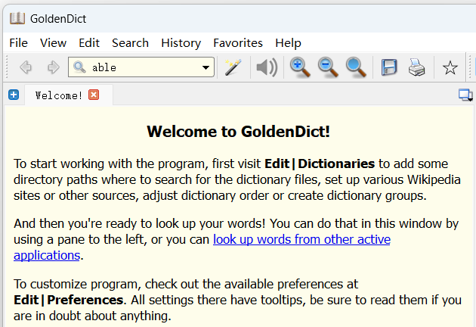Click into the search field containing 'able'

pyautogui.click(x=144, y=68)
